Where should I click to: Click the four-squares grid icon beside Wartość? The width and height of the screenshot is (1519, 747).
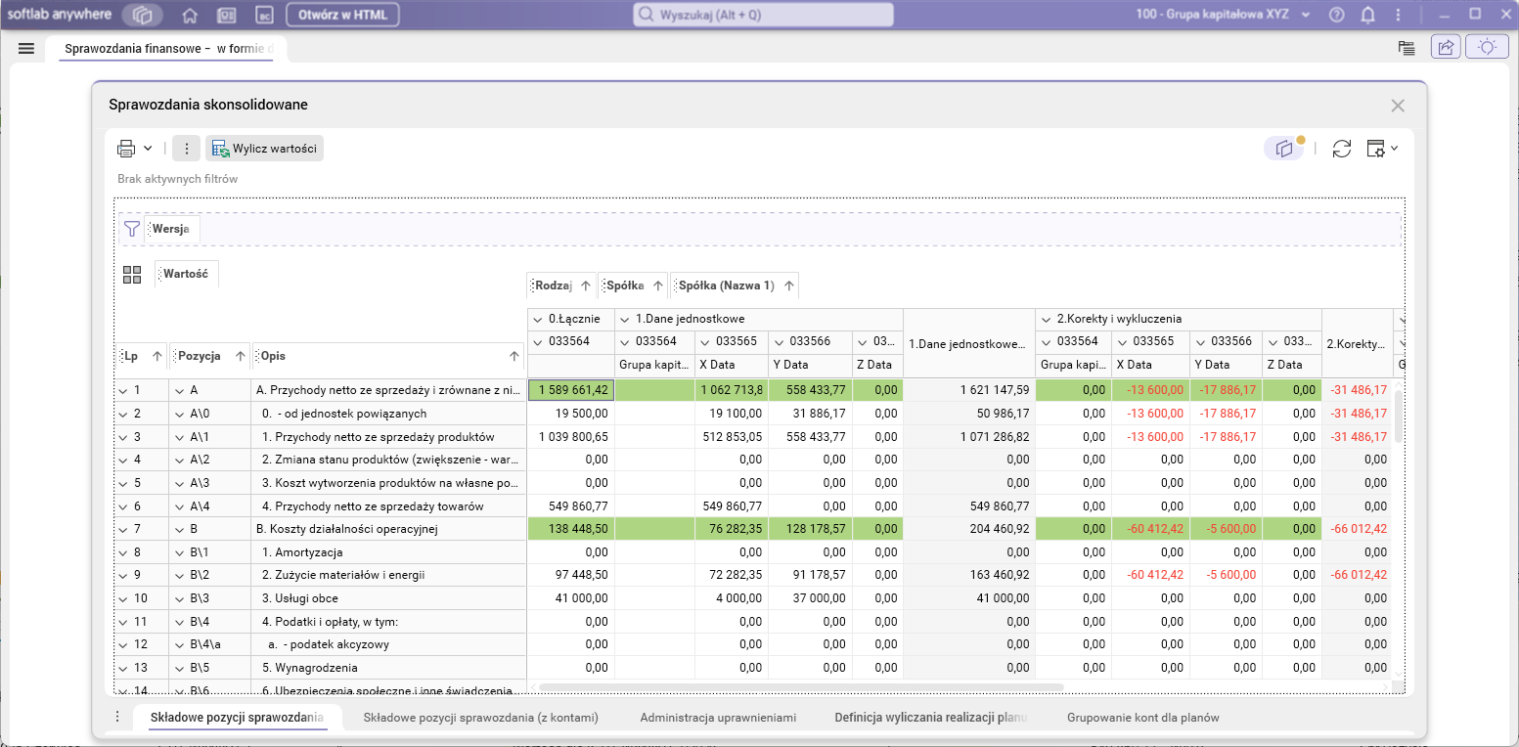[x=132, y=275]
